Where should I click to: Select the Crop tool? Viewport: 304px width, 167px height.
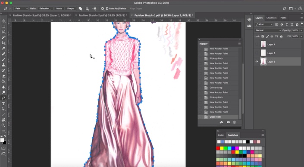(x=3, y=43)
